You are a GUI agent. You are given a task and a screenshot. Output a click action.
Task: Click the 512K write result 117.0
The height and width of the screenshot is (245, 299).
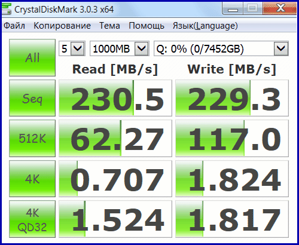pyautogui.click(x=232, y=138)
